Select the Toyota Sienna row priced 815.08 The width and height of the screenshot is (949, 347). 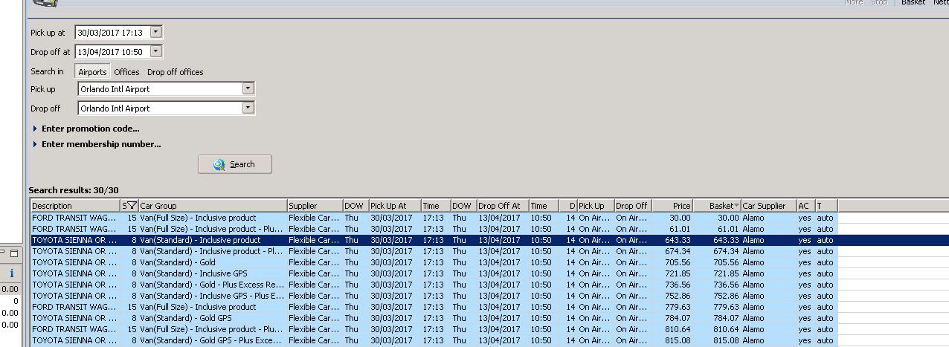pos(434,340)
